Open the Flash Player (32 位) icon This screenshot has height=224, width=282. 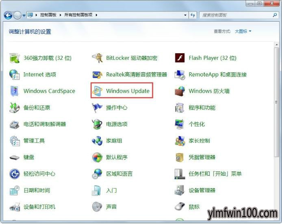(x=180, y=58)
